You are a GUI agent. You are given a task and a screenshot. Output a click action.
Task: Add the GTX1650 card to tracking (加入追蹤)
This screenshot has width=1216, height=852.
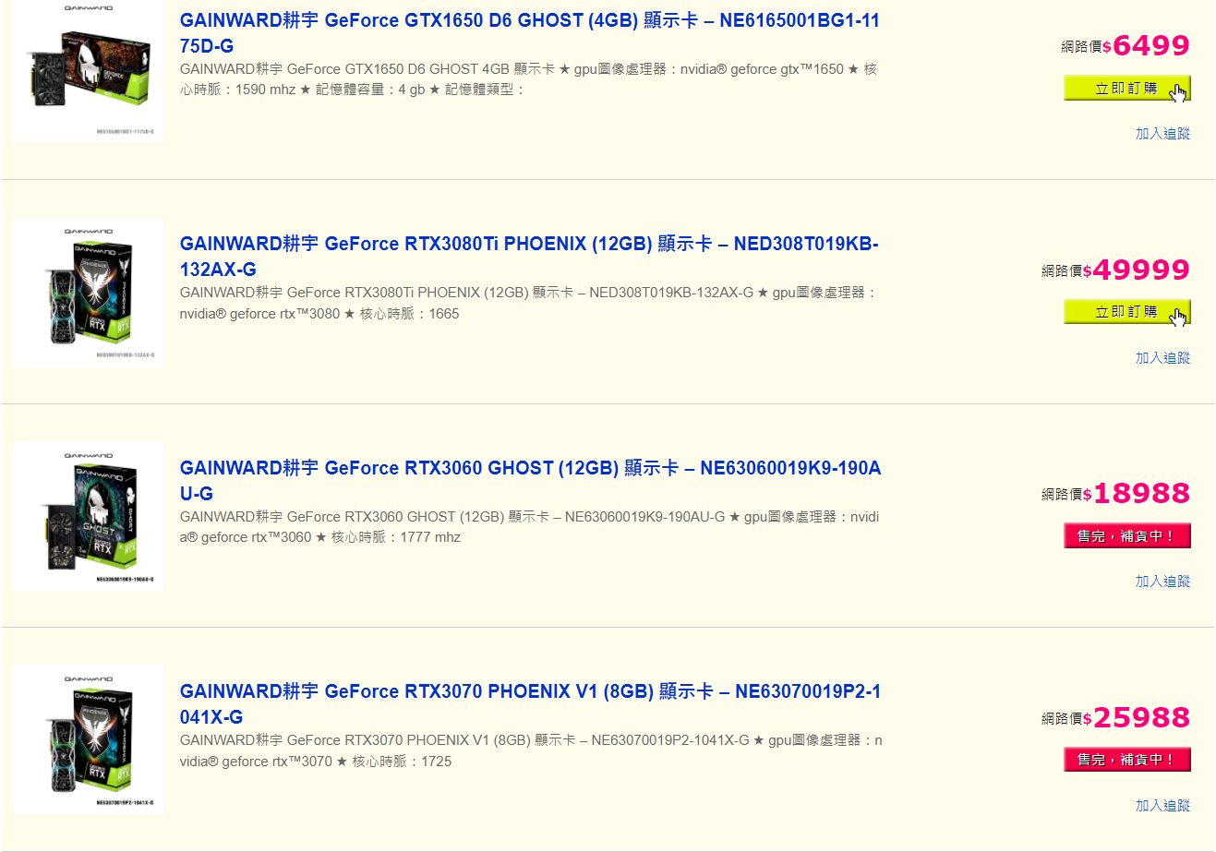[x=1162, y=134]
